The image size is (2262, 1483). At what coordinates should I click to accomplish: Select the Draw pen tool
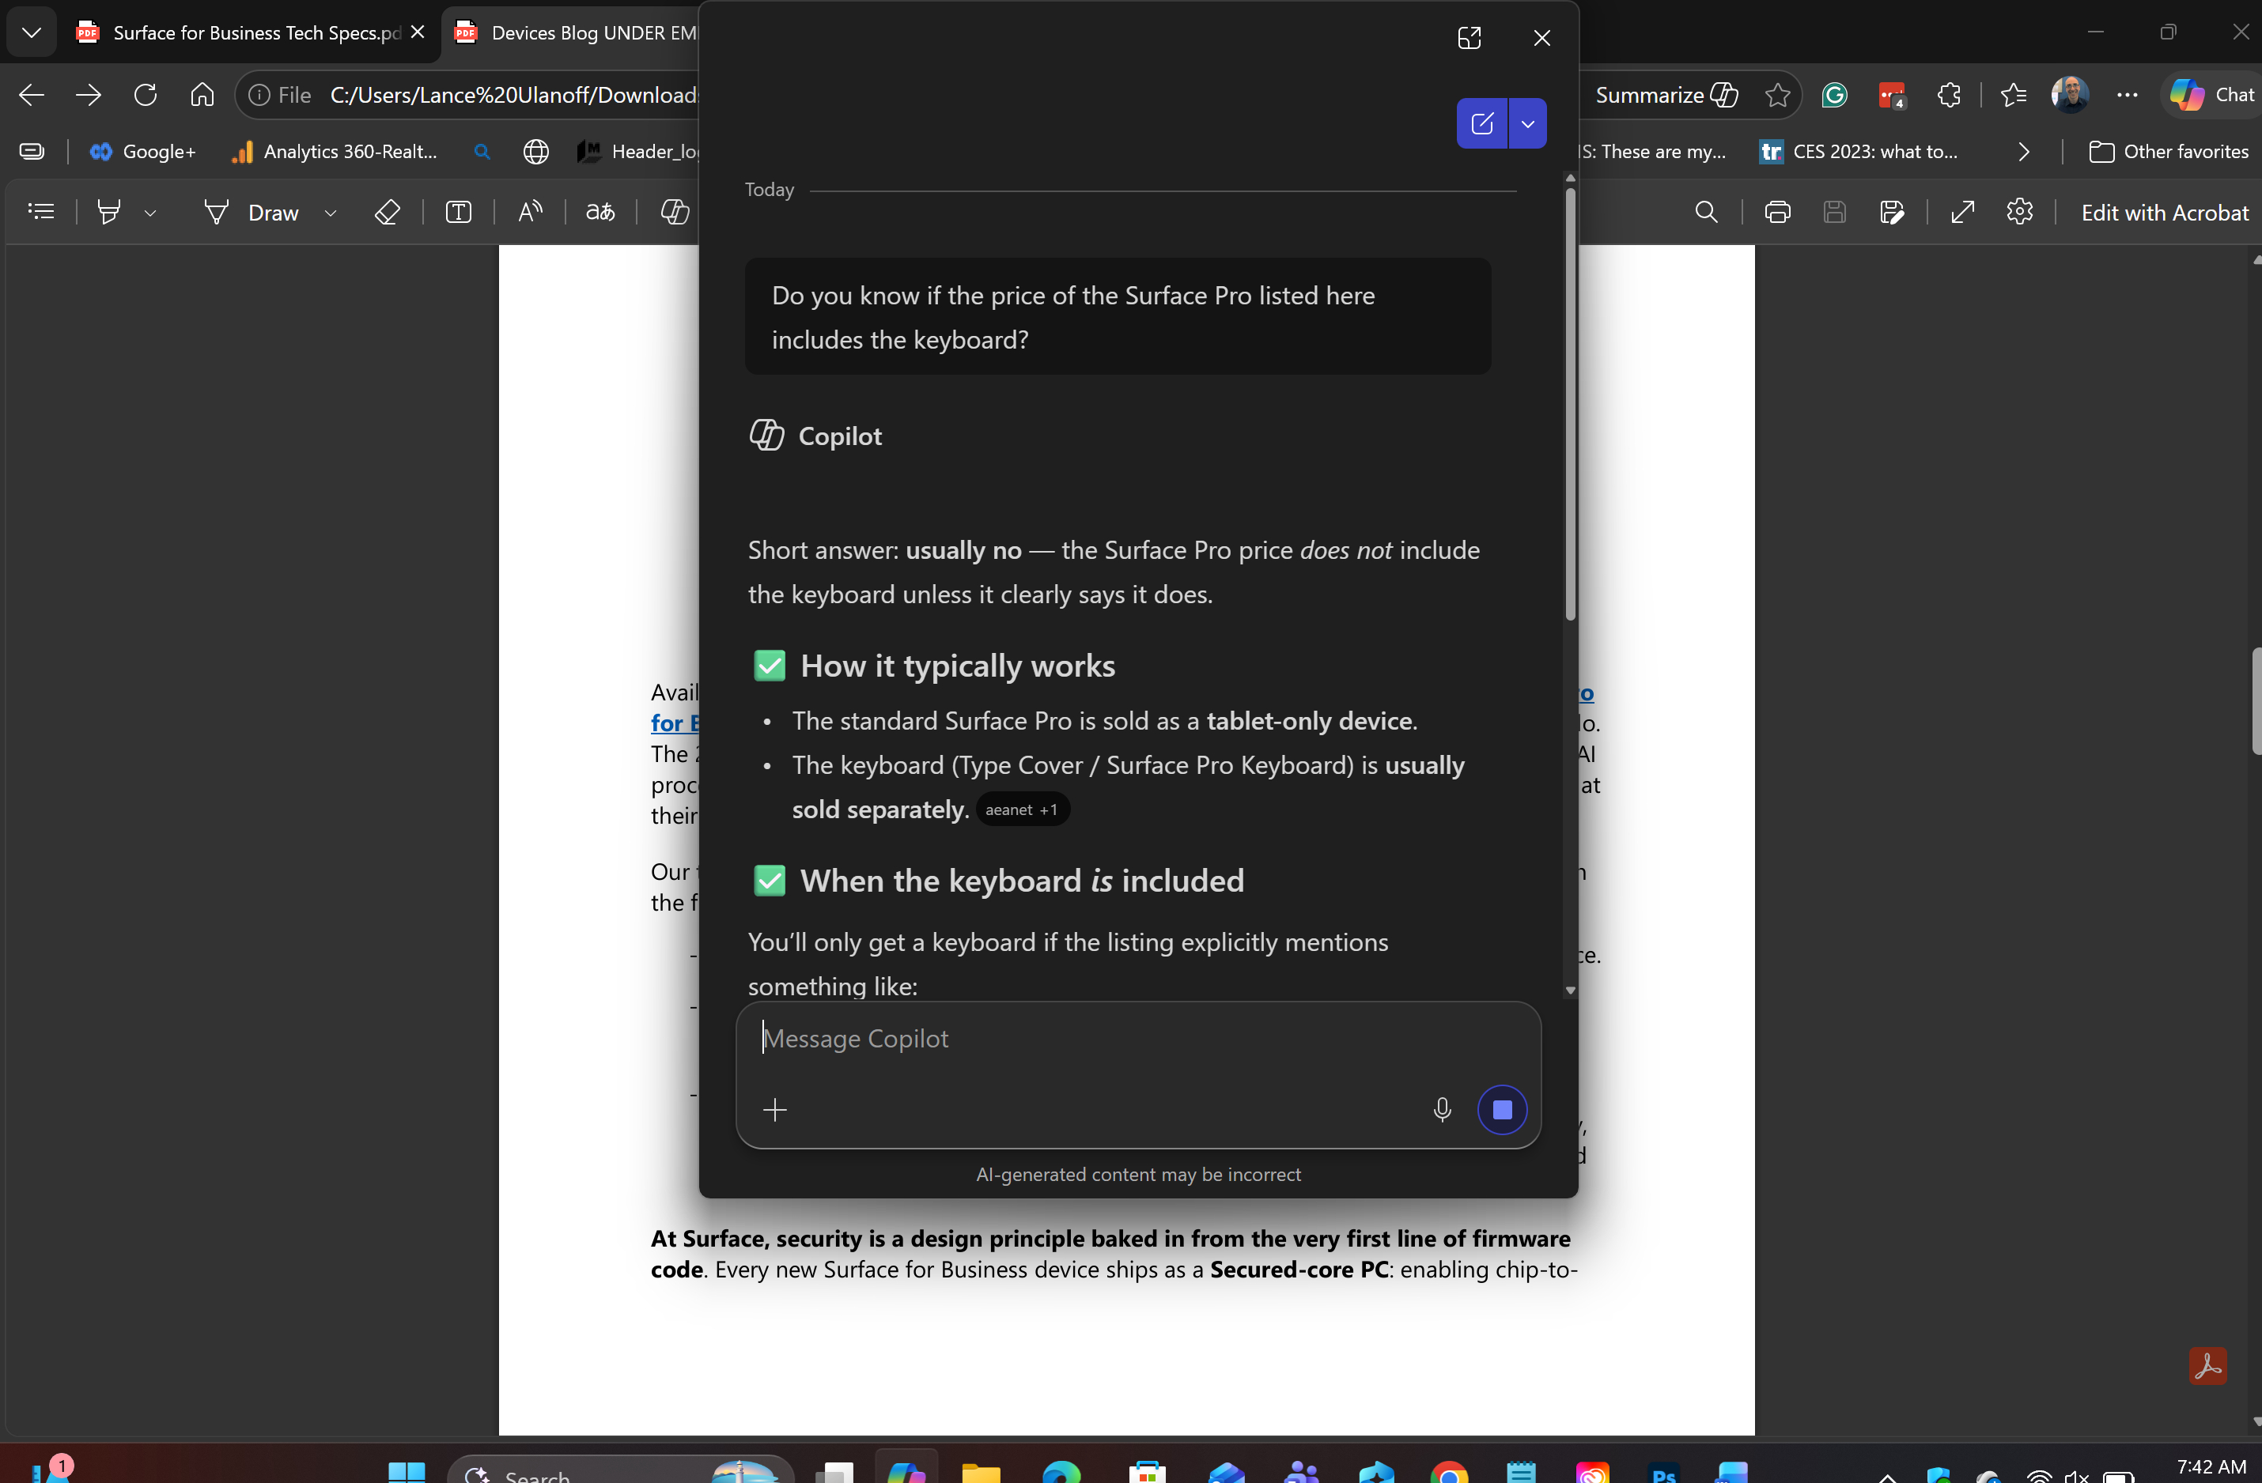251,212
